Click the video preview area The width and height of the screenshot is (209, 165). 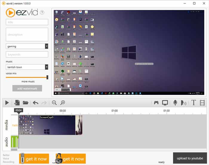[x=129, y=52]
